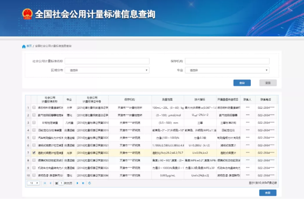Tick the checkbox in table row 2
The height and width of the screenshot is (202, 304).
coord(34,115)
